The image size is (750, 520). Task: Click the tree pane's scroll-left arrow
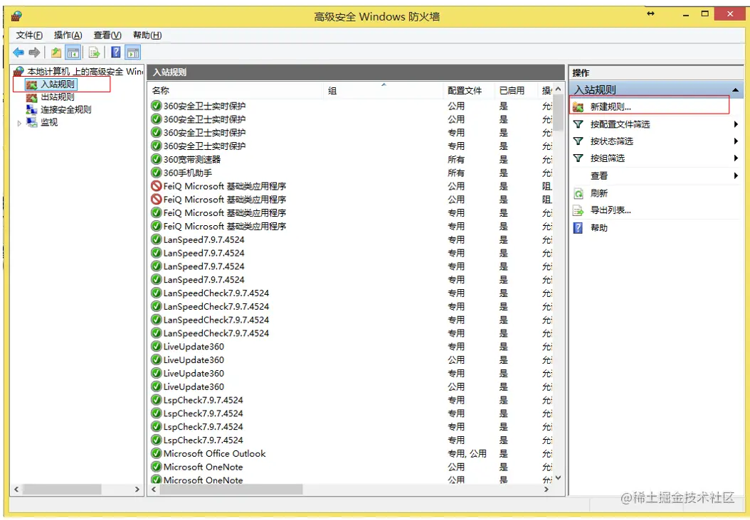[17, 489]
